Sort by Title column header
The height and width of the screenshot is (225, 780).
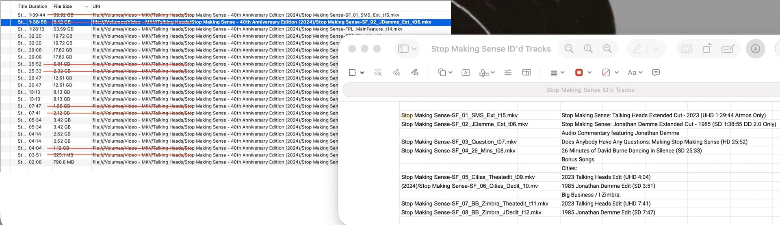click(x=22, y=6)
